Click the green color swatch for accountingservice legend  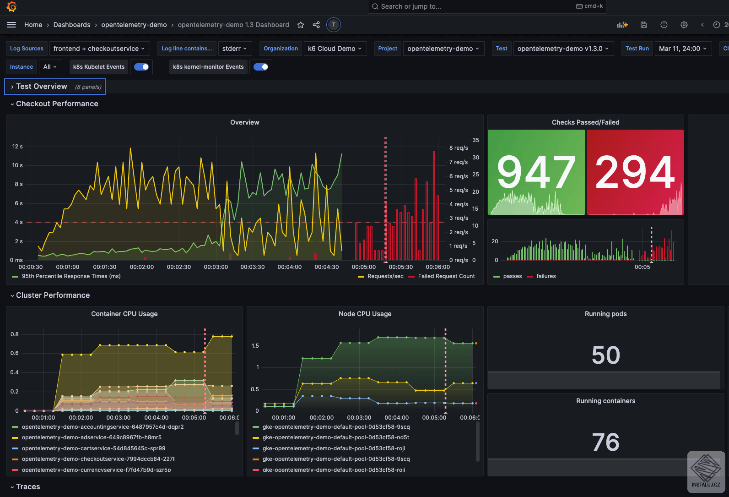[x=15, y=427]
